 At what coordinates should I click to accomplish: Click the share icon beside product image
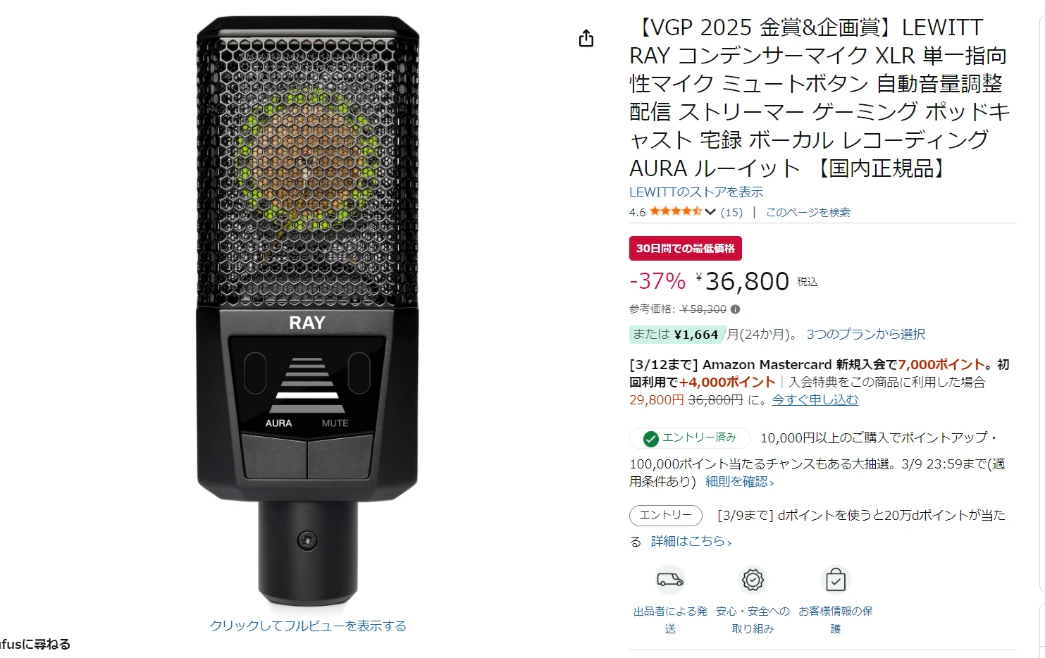point(586,38)
